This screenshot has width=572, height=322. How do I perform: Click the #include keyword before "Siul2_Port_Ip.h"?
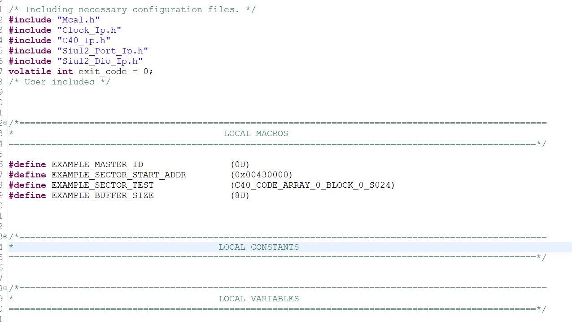click(30, 51)
